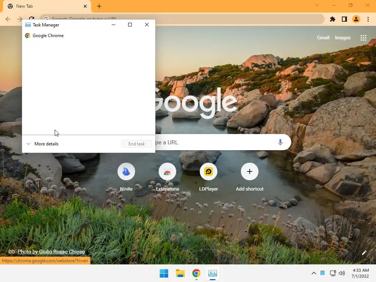
Task: Open clock showing 4:33 AM
Action: click(x=360, y=273)
